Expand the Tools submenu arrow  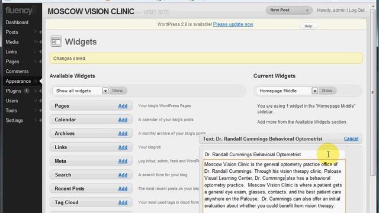click(40, 111)
